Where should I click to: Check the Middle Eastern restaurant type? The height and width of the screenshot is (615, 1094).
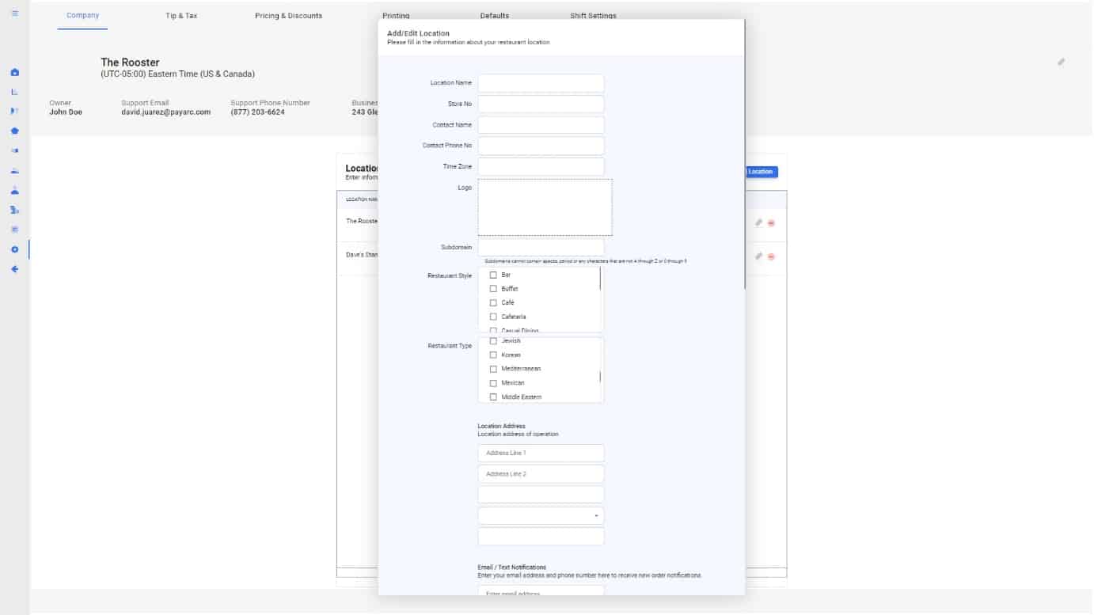493,397
